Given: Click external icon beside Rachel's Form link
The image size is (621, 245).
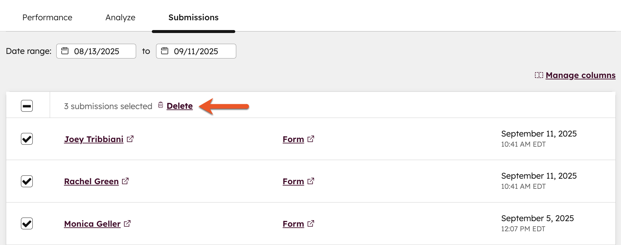Looking at the screenshot, I should tap(311, 181).
